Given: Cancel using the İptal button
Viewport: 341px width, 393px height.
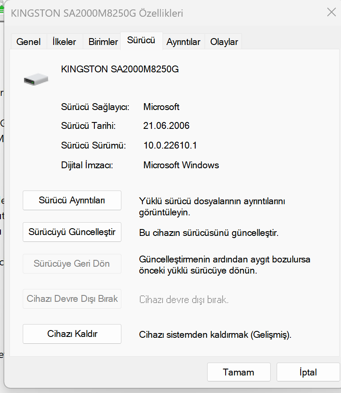Looking at the screenshot, I should coord(308,372).
